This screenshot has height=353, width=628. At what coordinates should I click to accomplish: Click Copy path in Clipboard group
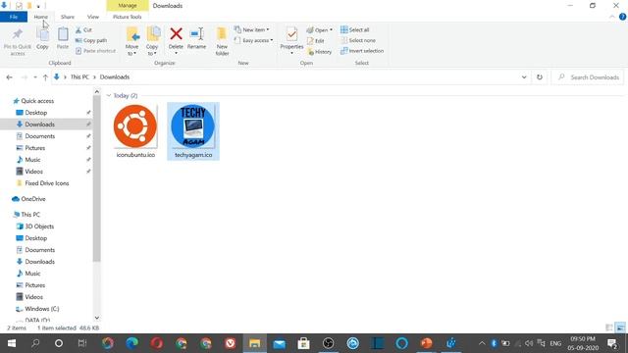91,40
